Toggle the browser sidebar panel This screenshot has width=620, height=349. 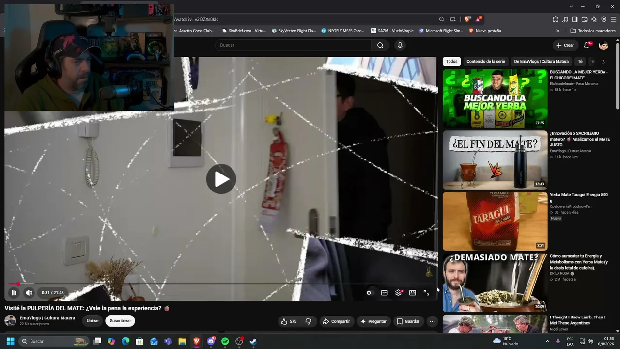[574, 19]
